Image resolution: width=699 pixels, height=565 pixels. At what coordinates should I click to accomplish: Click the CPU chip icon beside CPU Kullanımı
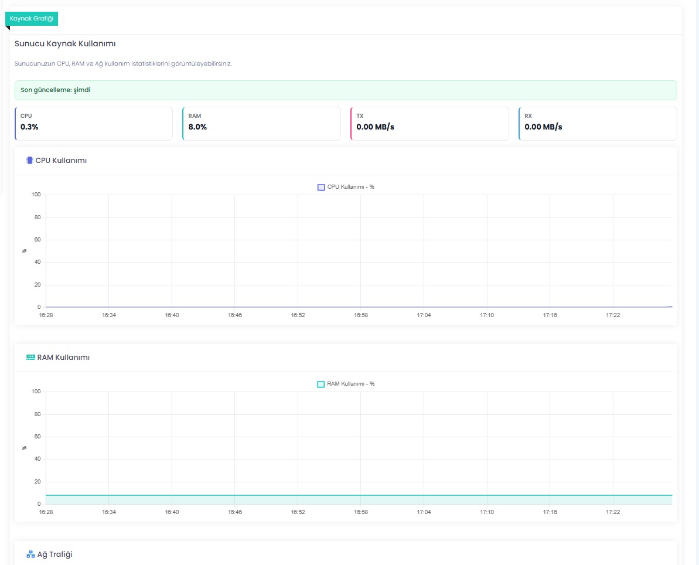(30, 161)
